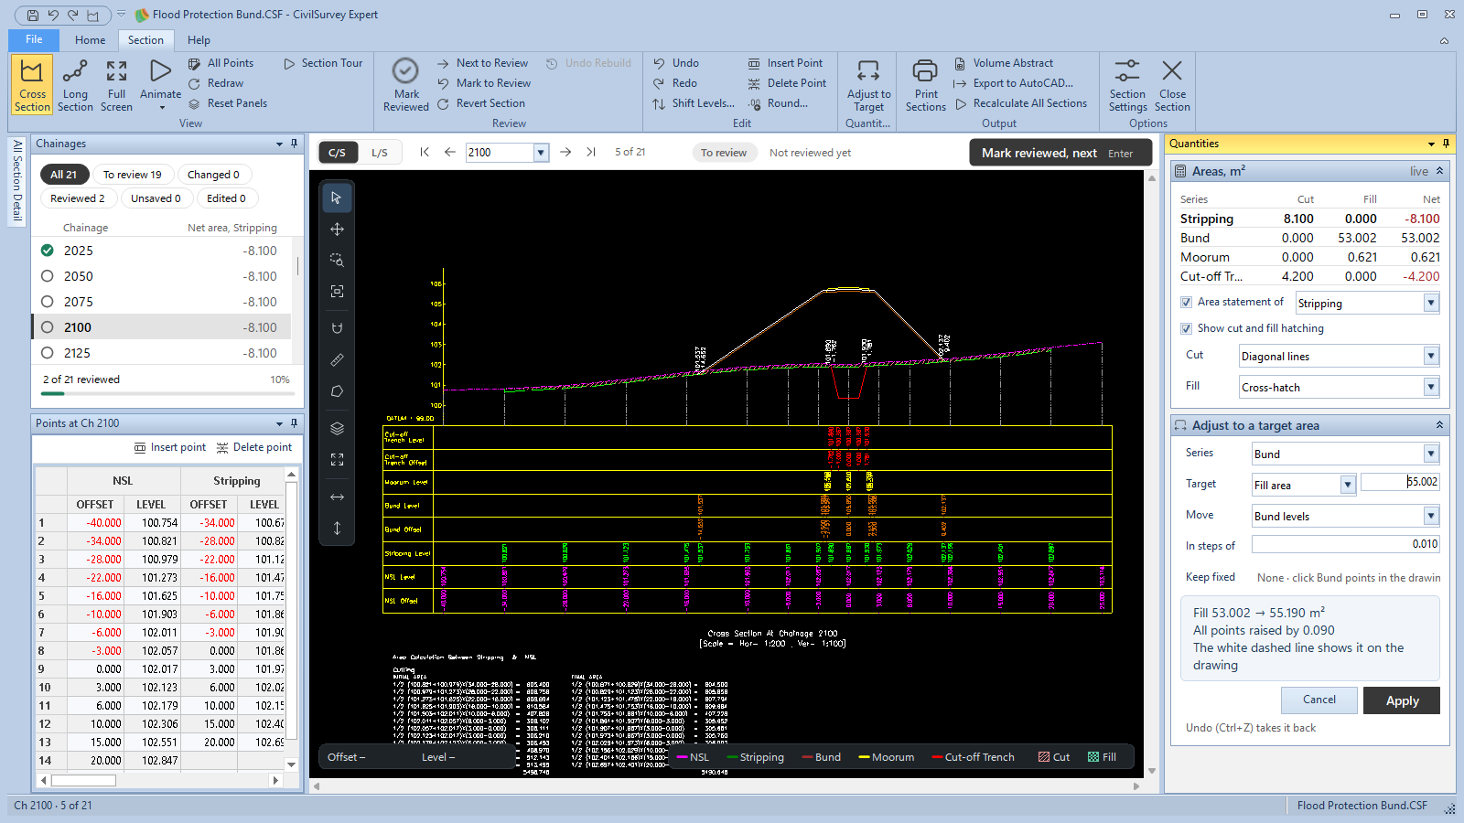Viewport: 1464px width, 823px height.
Task: Go to the last chainage section
Action: click(590, 153)
